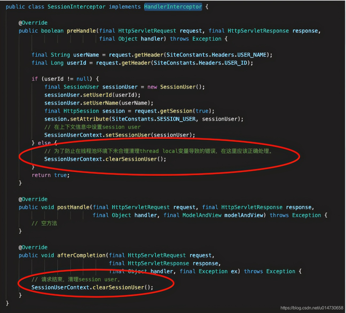Click request.getSession(true) call
This screenshot has height=313, width=346.
click(x=173, y=111)
